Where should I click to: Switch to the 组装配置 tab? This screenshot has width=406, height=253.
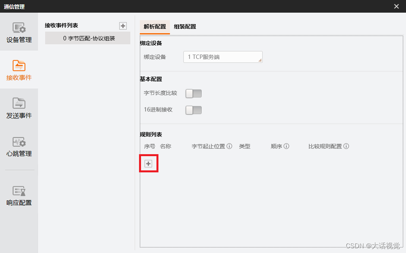tap(185, 27)
